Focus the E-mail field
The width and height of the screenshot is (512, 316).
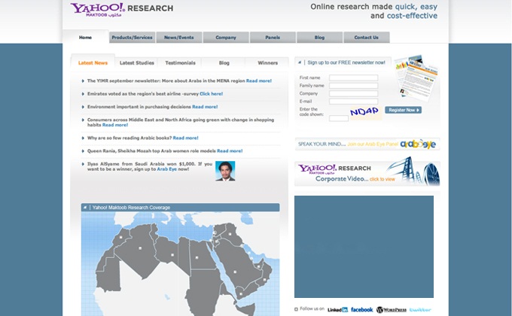point(353,102)
